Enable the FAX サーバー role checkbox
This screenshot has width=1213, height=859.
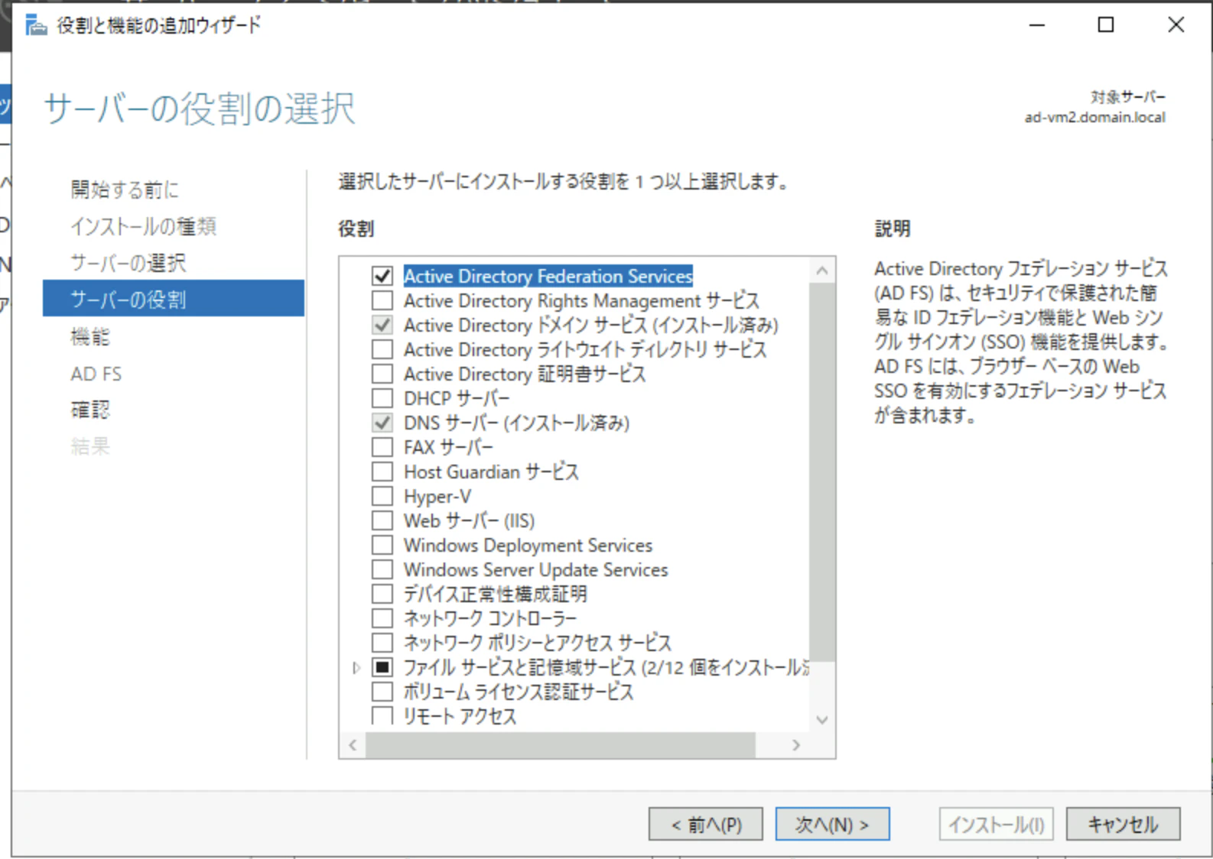click(x=382, y=447)
